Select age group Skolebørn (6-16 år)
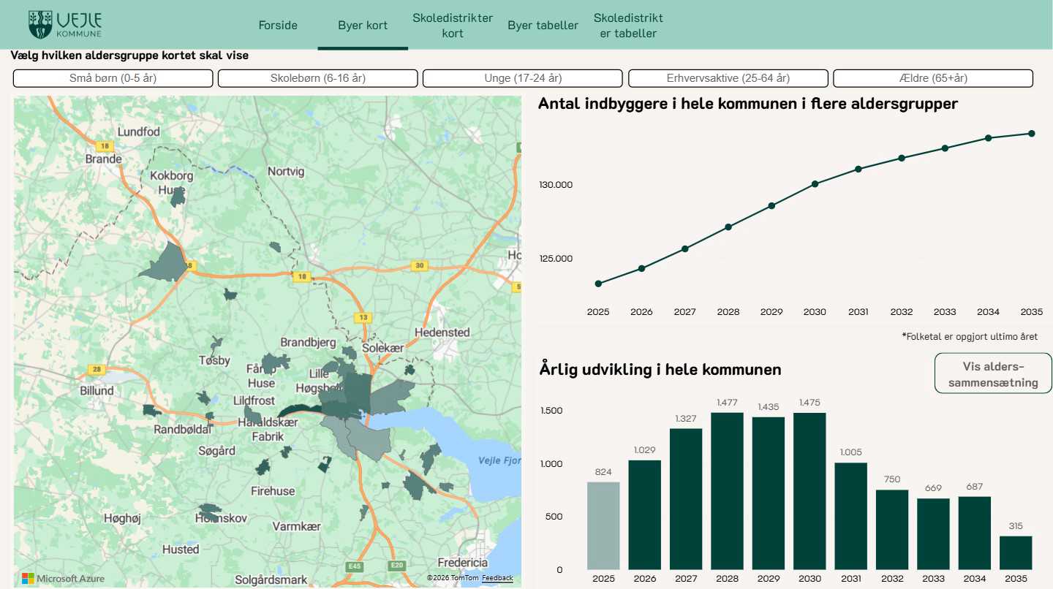 318,78
